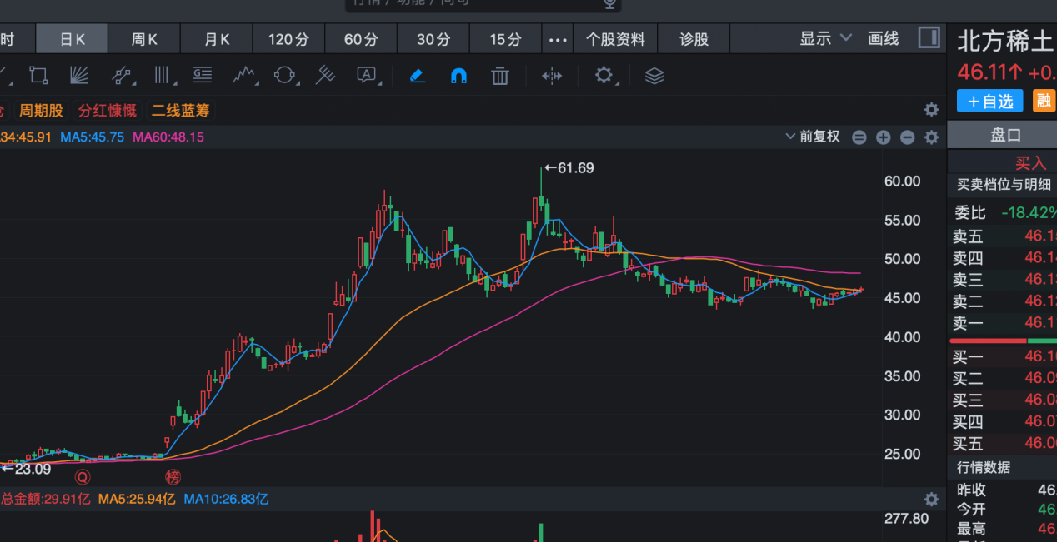Switch to the 60分 tab

(x=361, y=39)
